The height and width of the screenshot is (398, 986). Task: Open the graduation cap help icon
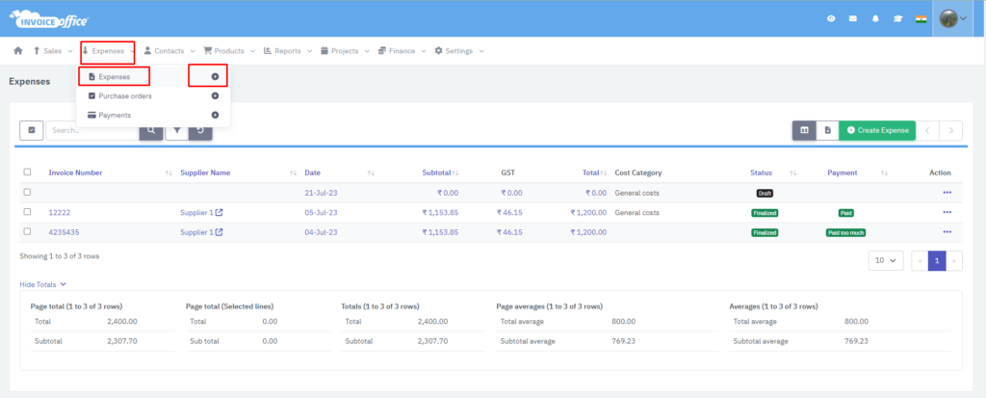[898, 19]
